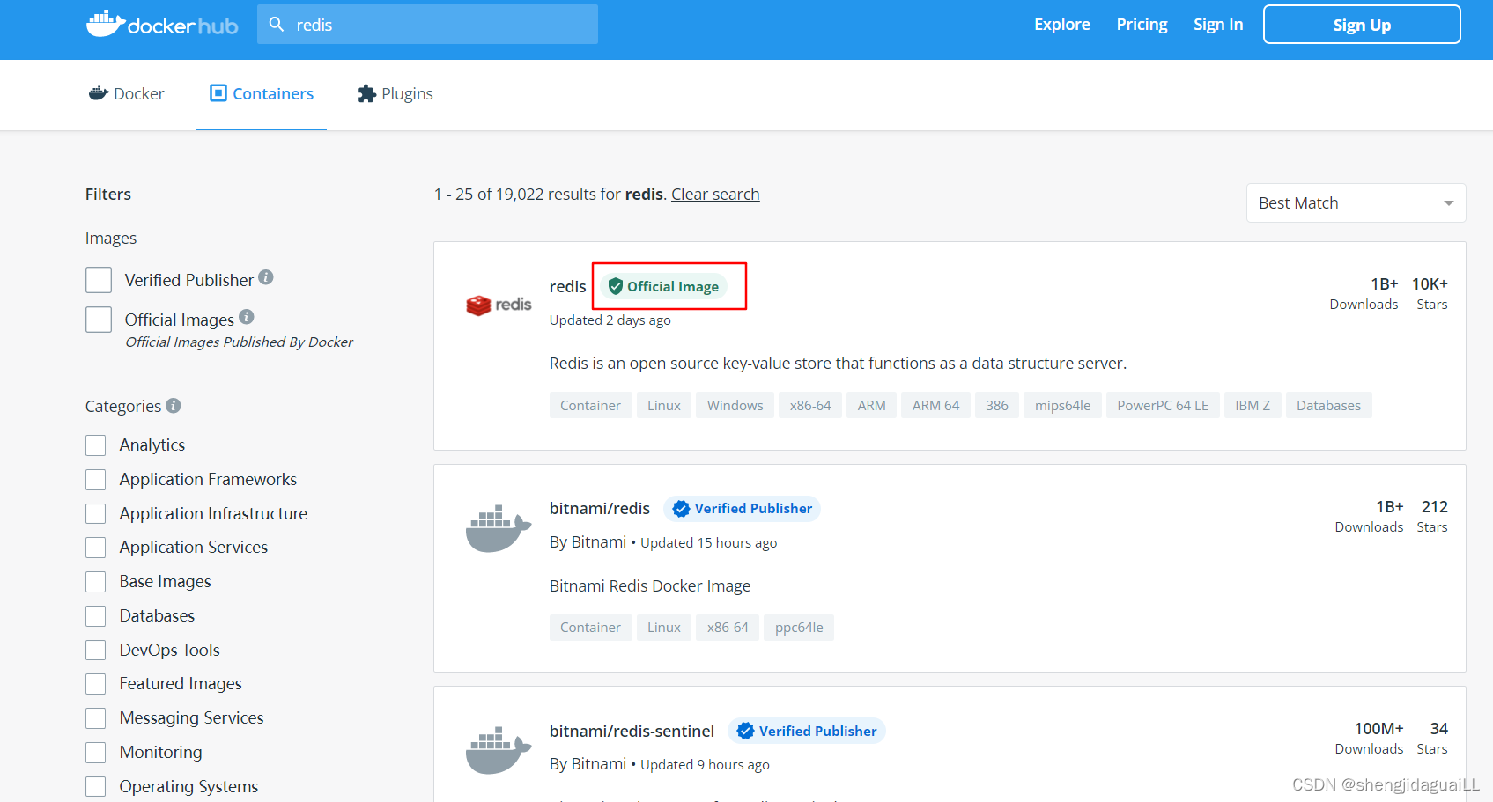Open Explore in the top navigation
The height and width of the screenshot is (802, 1493).
[x=1062, y=25]
